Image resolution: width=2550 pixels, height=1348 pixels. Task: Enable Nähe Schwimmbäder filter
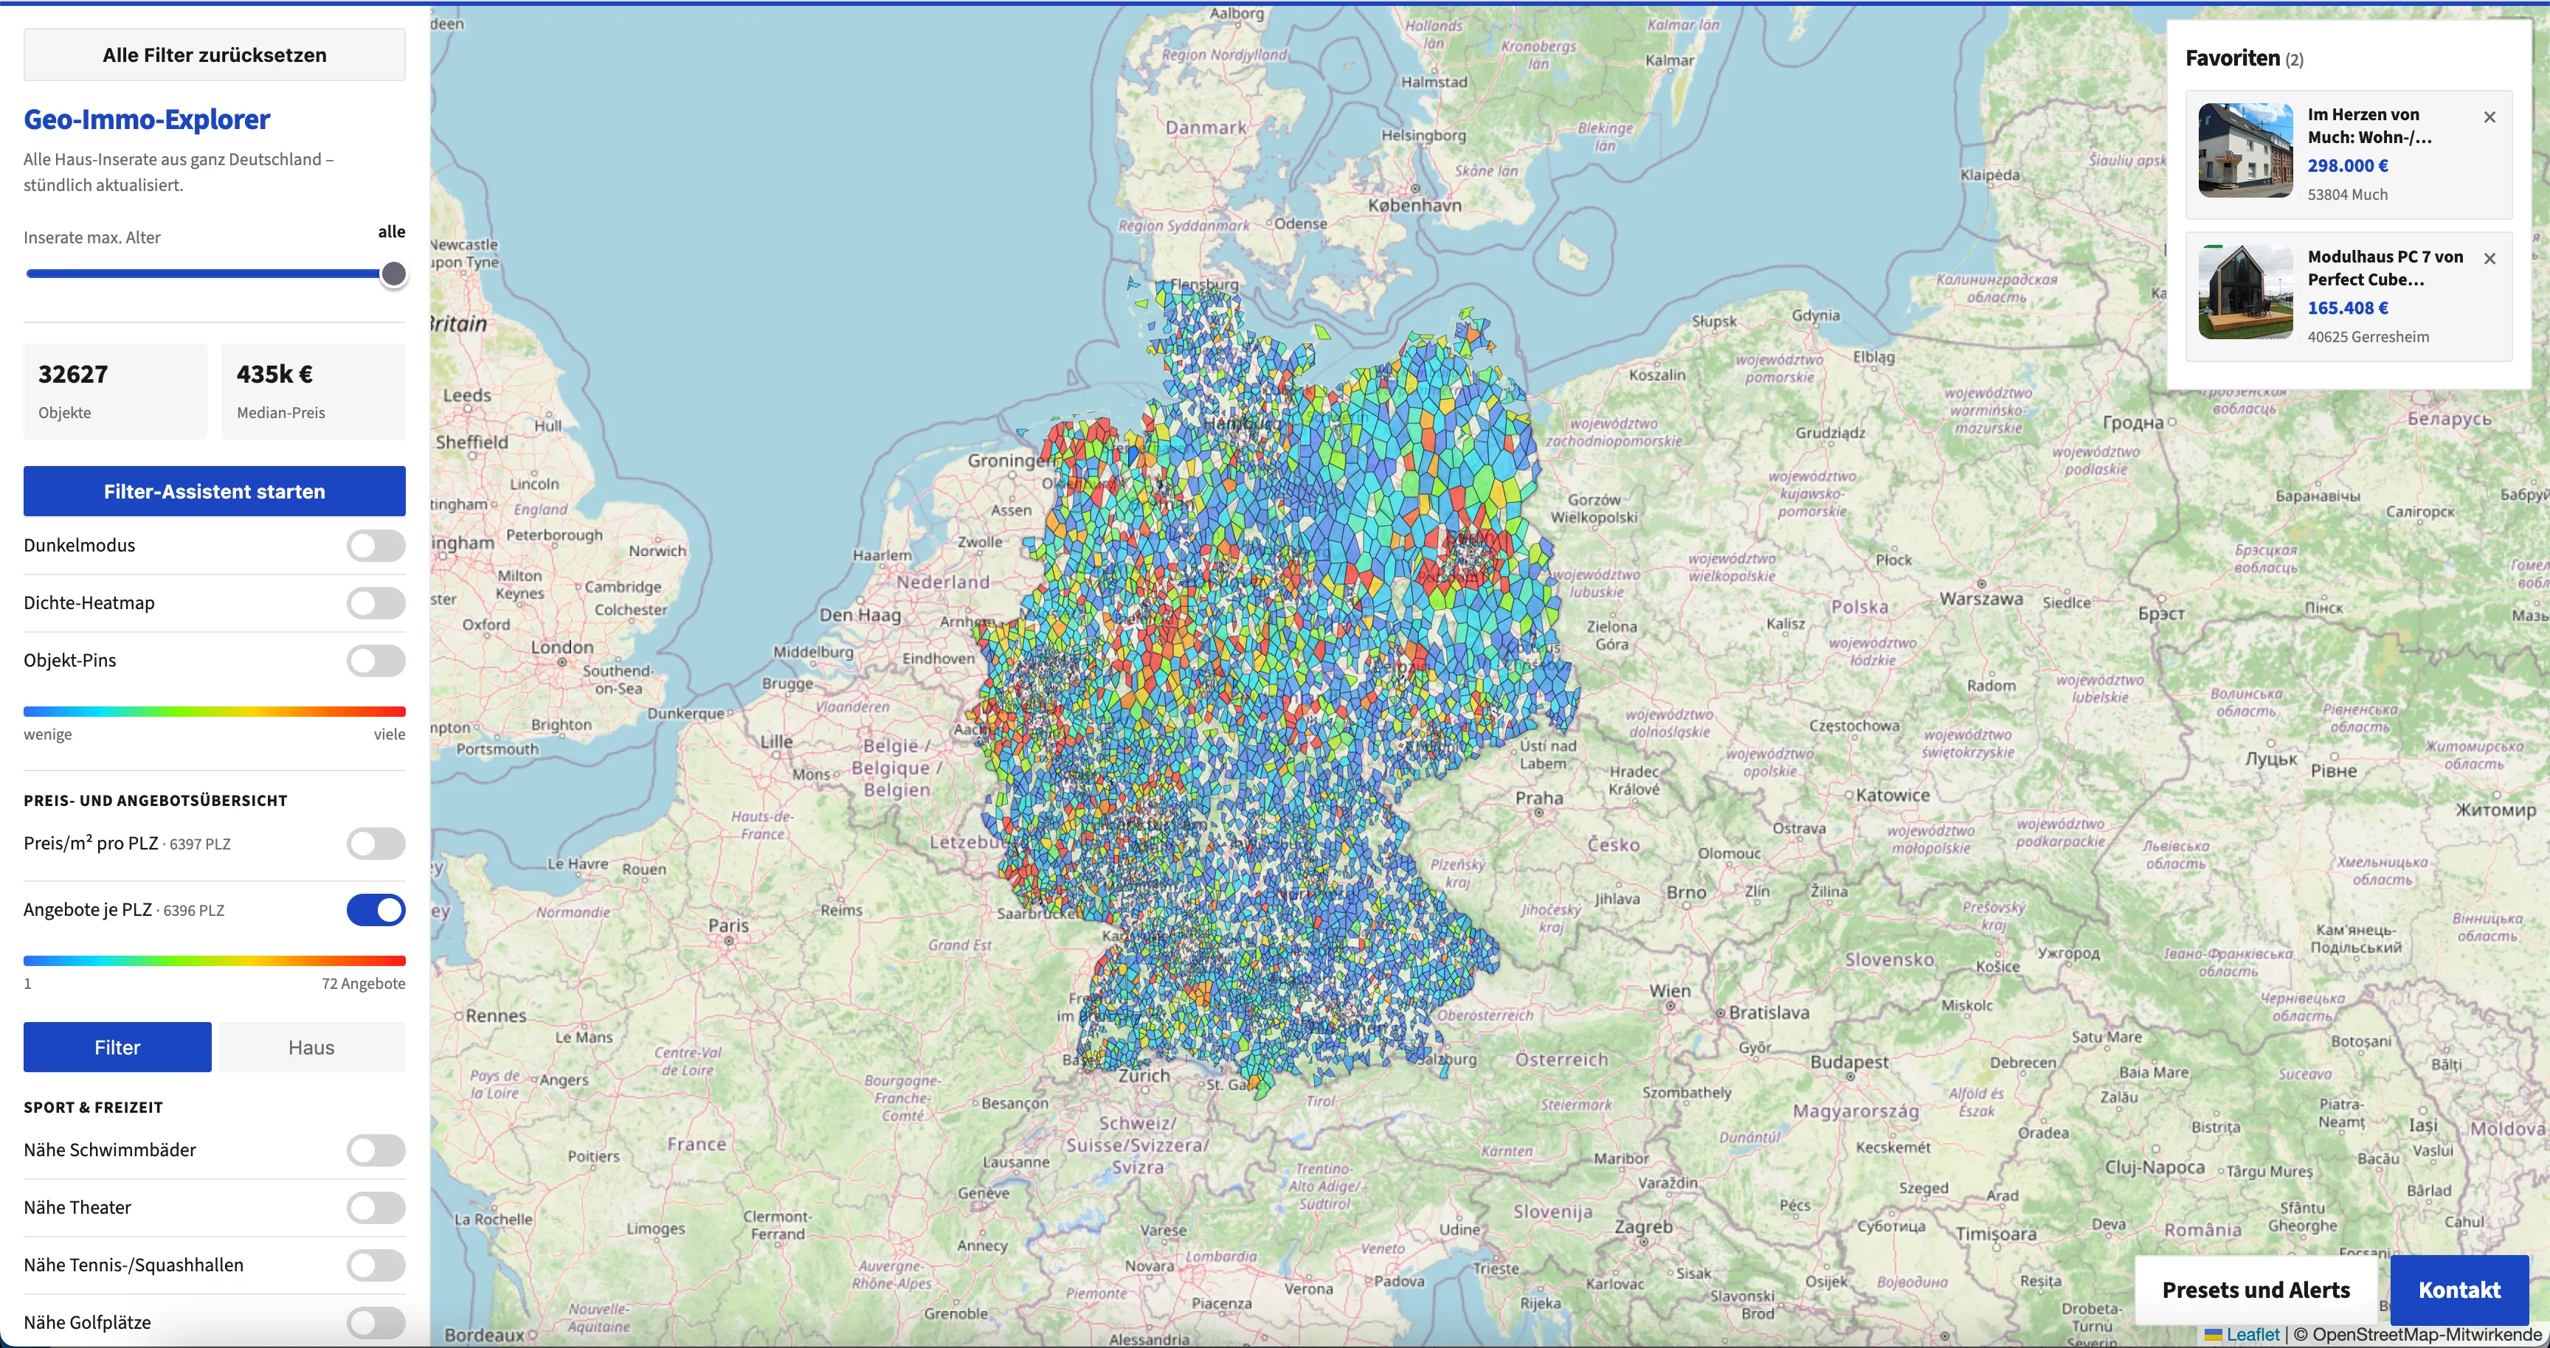coord(376,1150)
